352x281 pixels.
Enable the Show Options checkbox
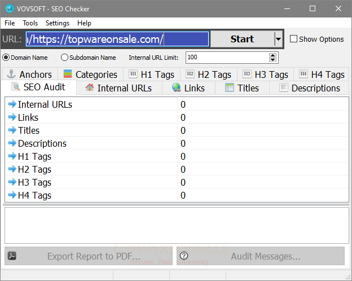293,38
